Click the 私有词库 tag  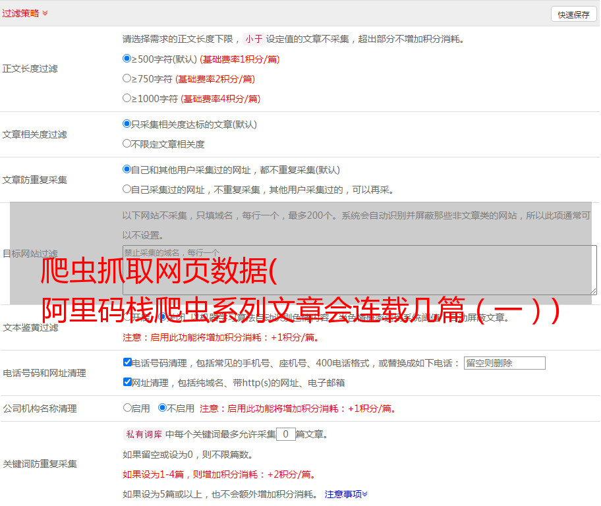tap(144, 434)
